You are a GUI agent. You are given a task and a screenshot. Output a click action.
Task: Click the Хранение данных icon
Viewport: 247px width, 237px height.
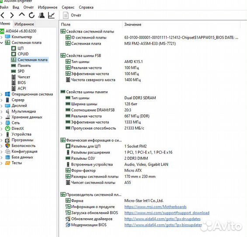pyautogui.click(x=7, y=117)
